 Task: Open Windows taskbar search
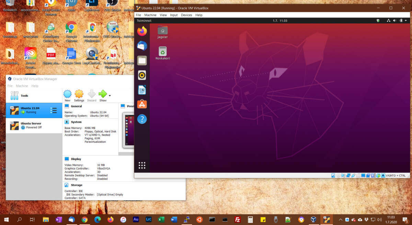coord(20,219)
